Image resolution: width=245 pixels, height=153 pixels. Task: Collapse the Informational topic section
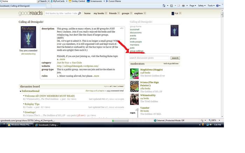pyautogui.click(x=20, y=91)
